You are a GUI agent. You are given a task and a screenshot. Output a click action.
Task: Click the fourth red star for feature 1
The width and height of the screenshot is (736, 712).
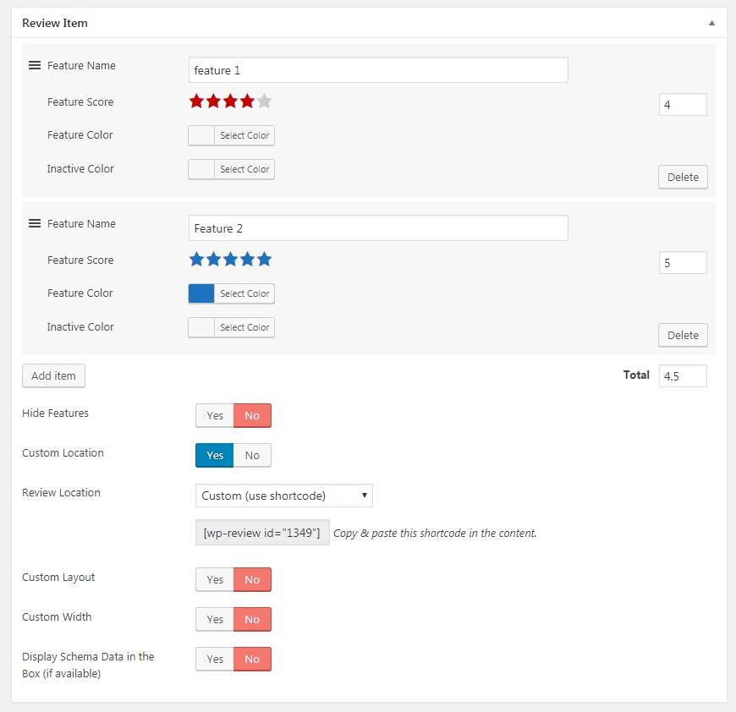click(x=247, y=101)
